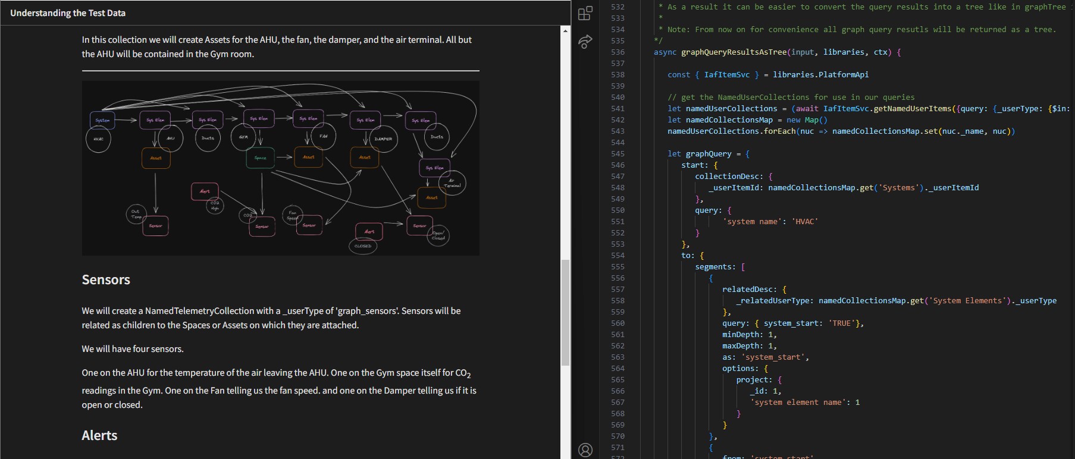The width and height of the screenshot is (1075, 459).
Task: Select the Understanding the Test Data tab
Action: [x=68, y=12]
